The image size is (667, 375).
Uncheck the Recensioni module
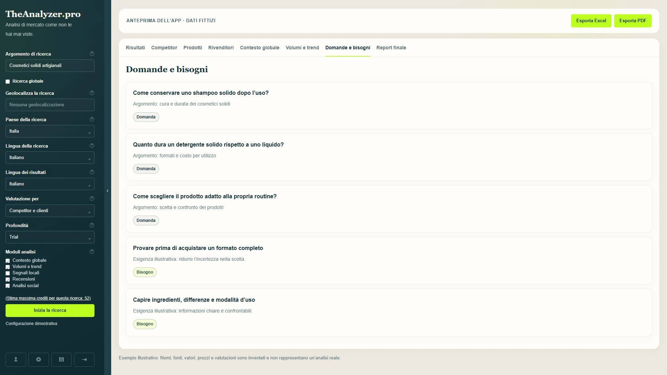pos(8,280)
